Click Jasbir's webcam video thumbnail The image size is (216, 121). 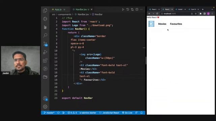21,61
